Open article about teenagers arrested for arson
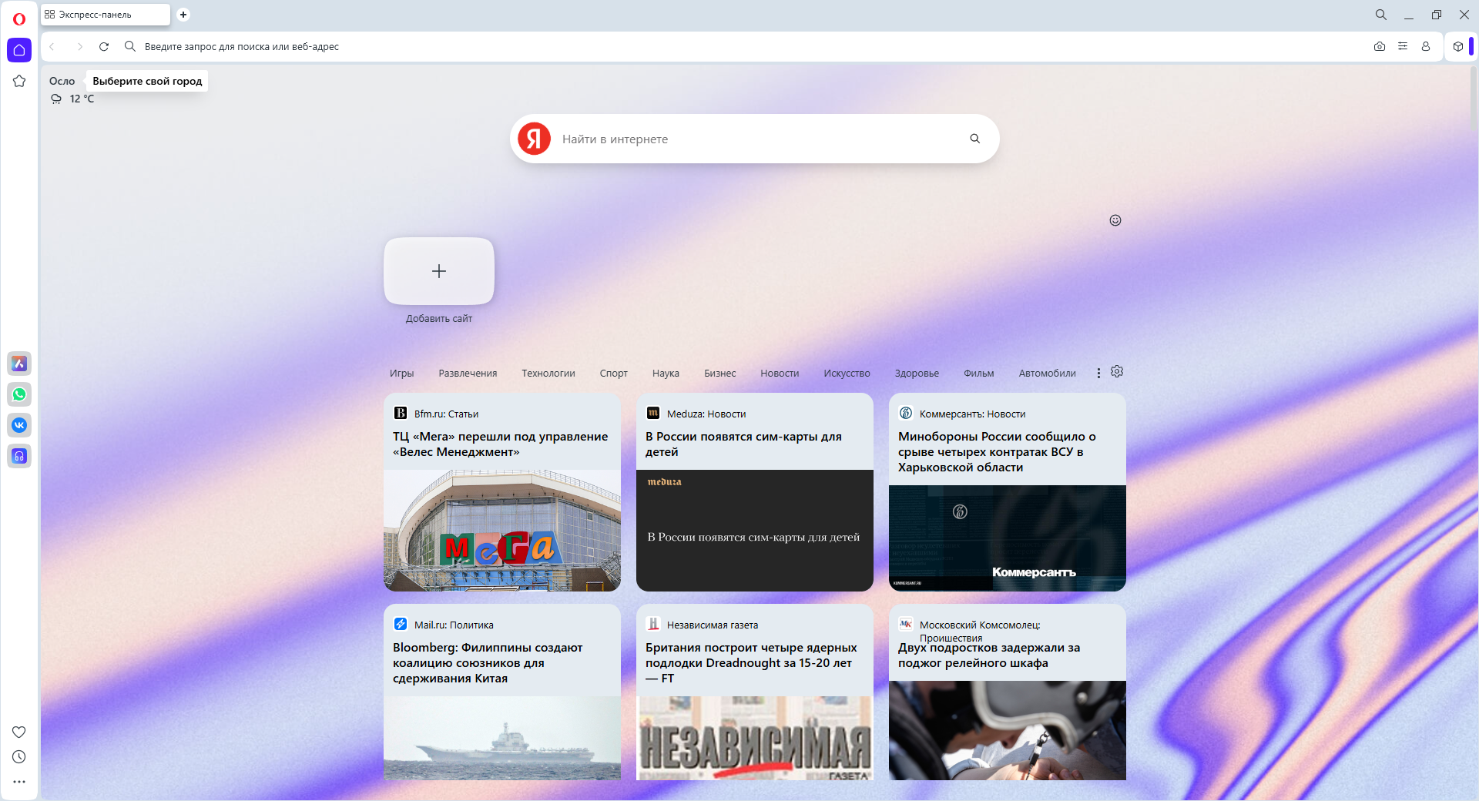 point(989,655)
